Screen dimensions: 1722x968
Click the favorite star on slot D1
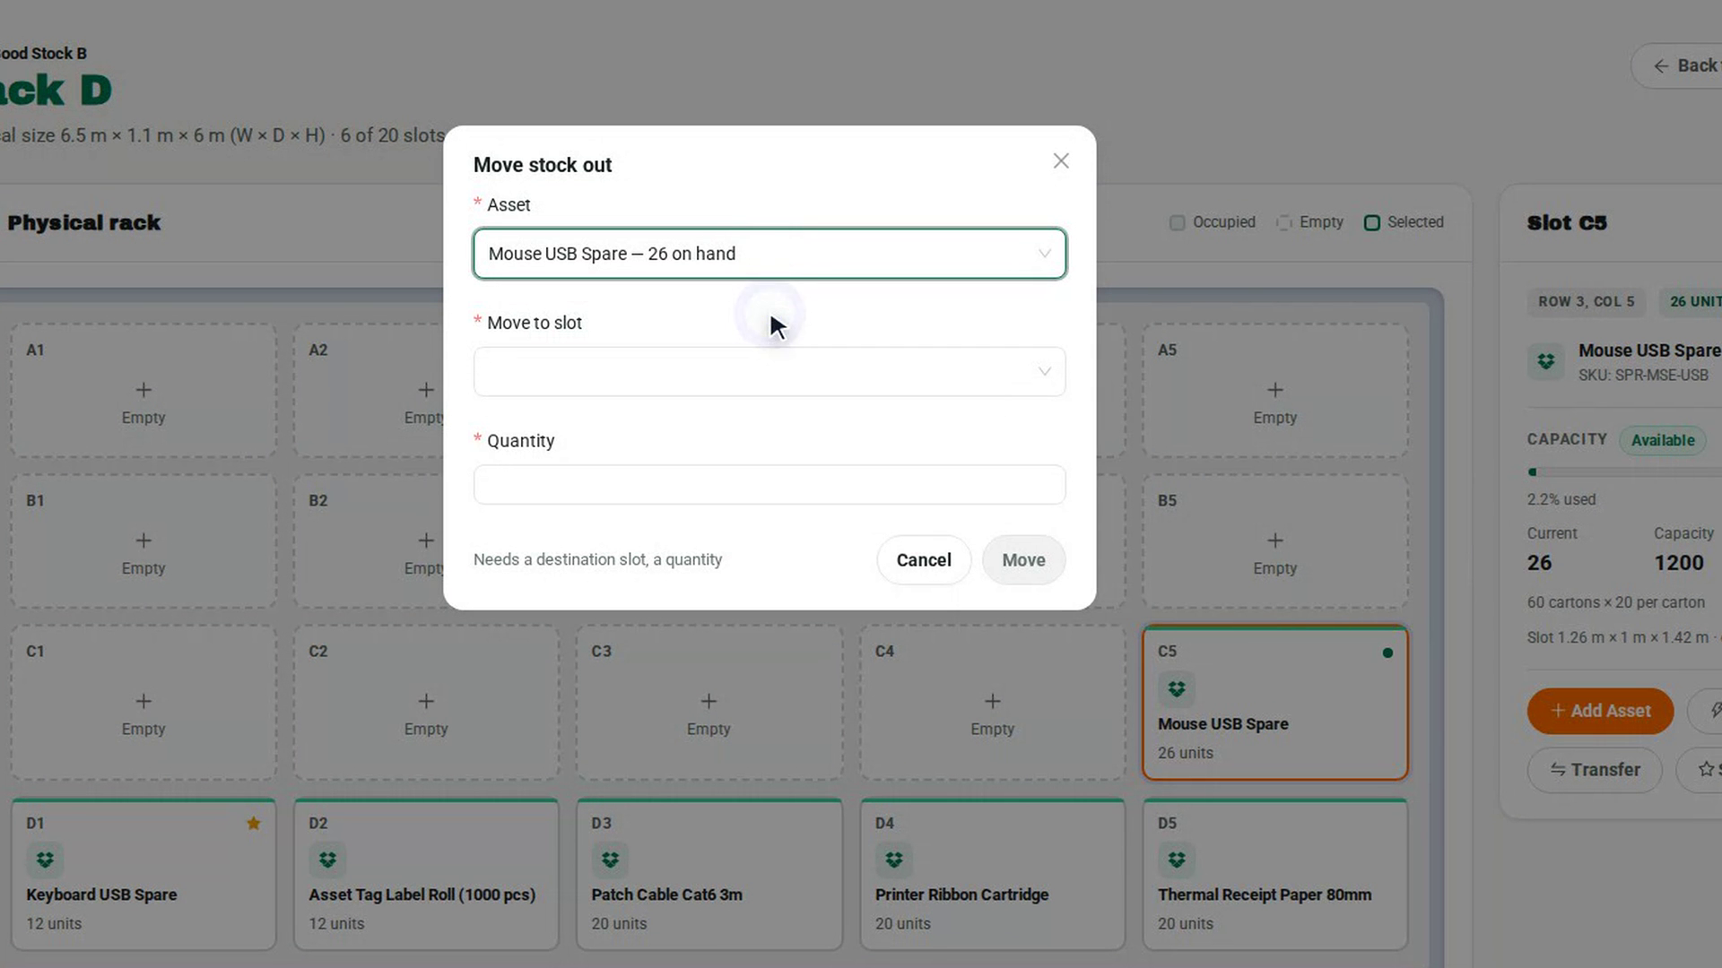(x=254, y=823)
